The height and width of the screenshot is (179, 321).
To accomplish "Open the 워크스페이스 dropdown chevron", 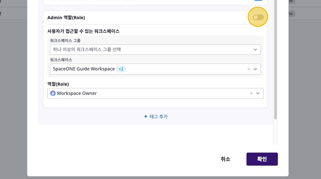I will pyautogui.click(x=255, y=69).
